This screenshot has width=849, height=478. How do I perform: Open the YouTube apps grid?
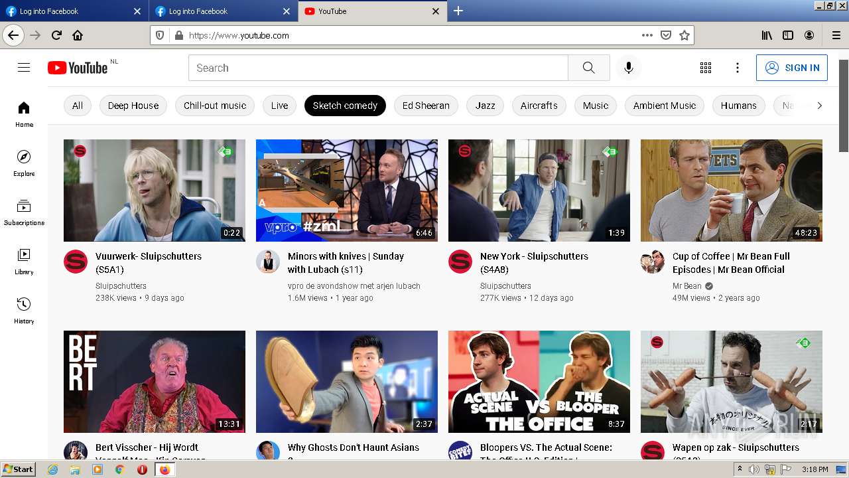(706, 68)
